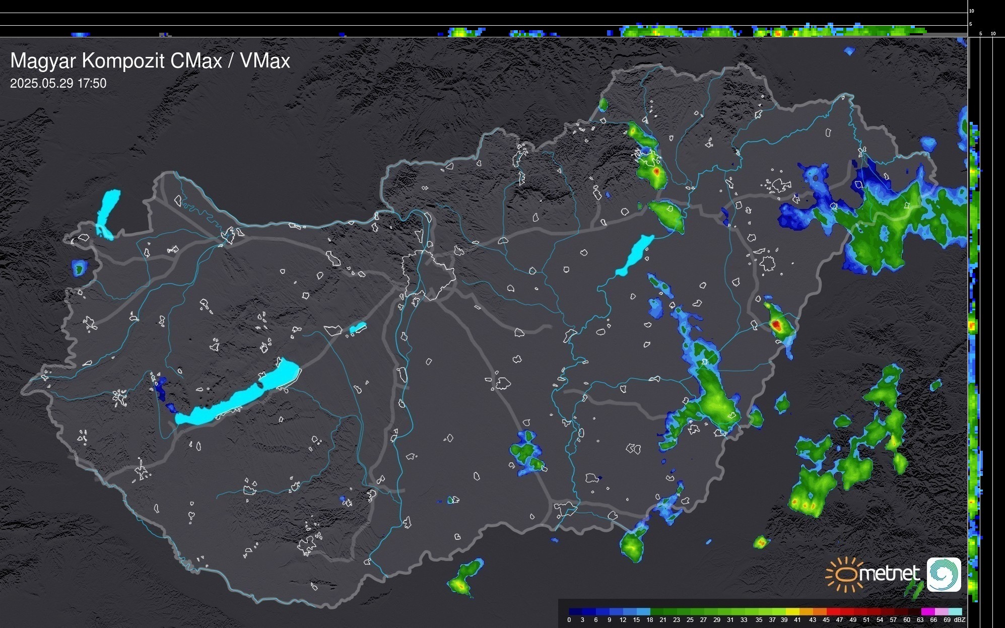Click the orange metnet sun logo

[x=845, y=575]
